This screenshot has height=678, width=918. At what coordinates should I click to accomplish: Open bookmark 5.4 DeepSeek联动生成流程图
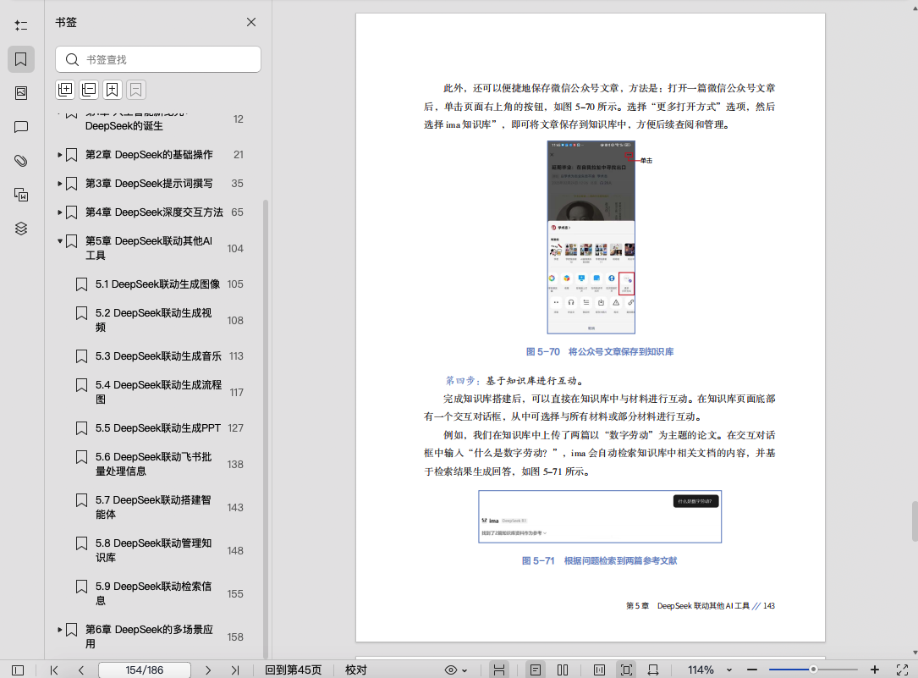coord(158,392)
